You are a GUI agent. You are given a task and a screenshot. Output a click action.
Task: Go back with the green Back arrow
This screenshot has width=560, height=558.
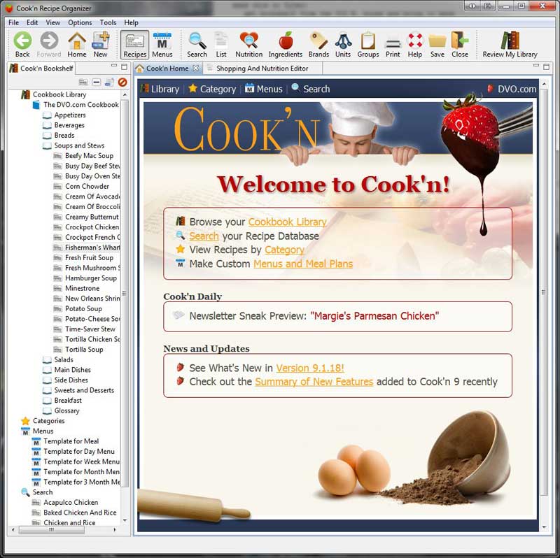[x=22, y=45]
